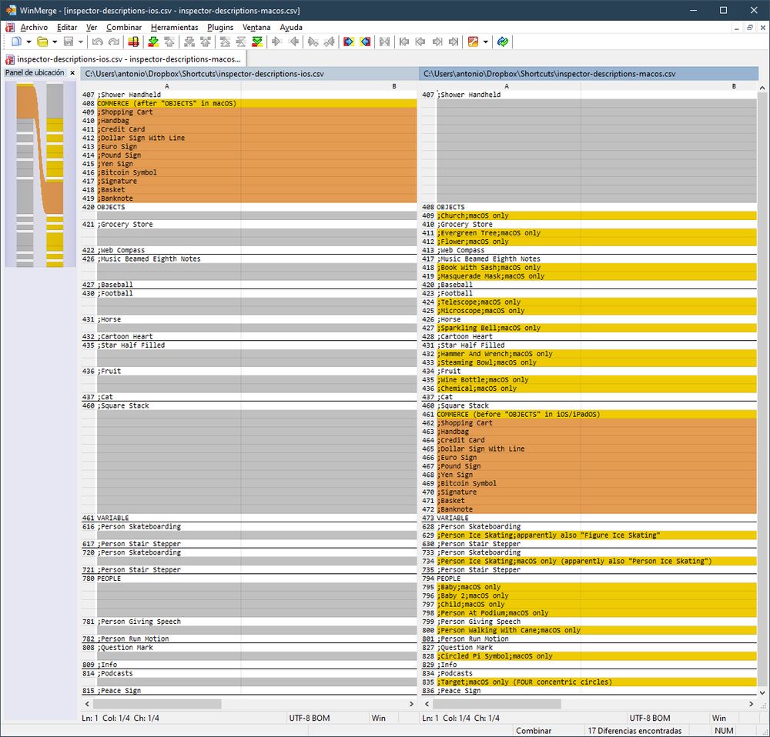This screenshot has height=737, width=770.
Task: Undo the last change with the undo icon
Action: [x=96, y=42]
